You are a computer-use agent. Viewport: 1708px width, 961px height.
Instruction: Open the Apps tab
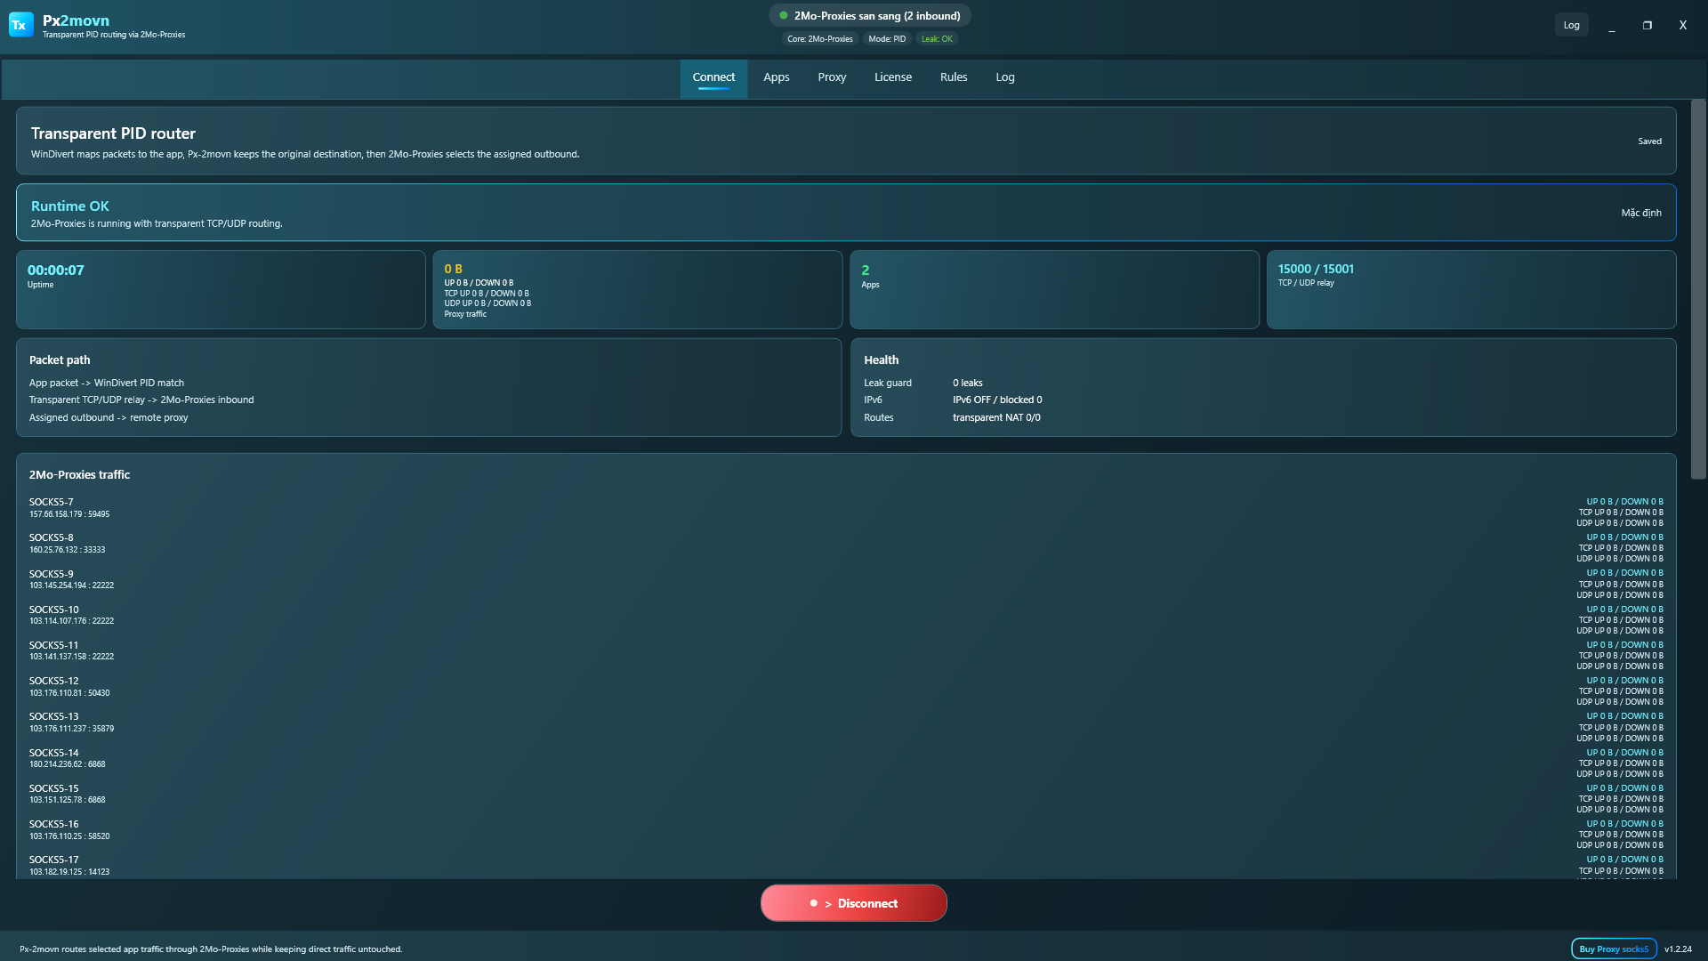[x=777, y=78]
